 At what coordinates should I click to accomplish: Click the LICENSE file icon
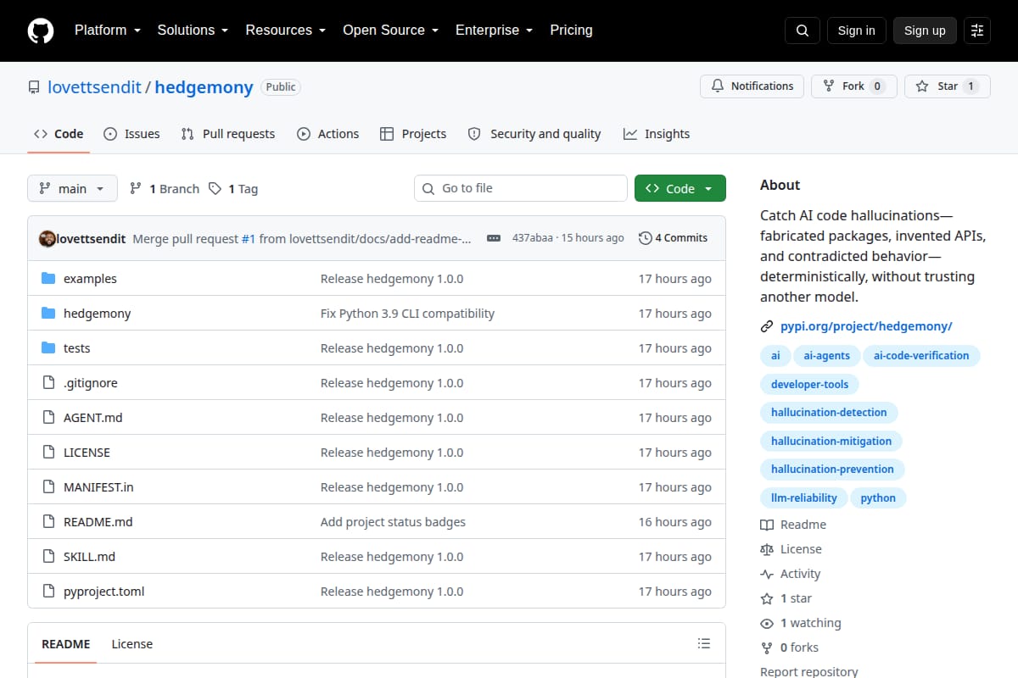click(x=48, y=453)
